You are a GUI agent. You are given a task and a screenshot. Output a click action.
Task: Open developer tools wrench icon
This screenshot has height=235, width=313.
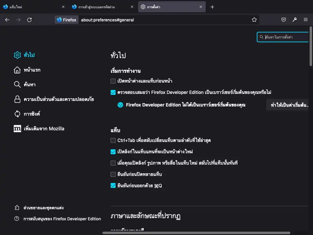(295, 20)
